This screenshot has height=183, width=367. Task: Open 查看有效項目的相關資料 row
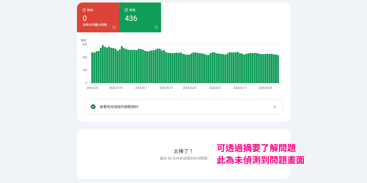pos(184,107)
